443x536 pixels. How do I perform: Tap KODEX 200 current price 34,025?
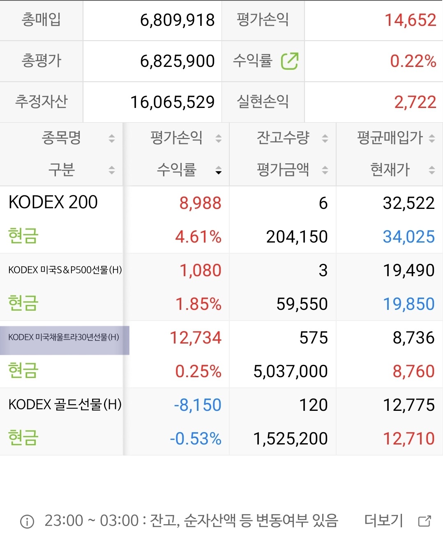click(408, 237)
